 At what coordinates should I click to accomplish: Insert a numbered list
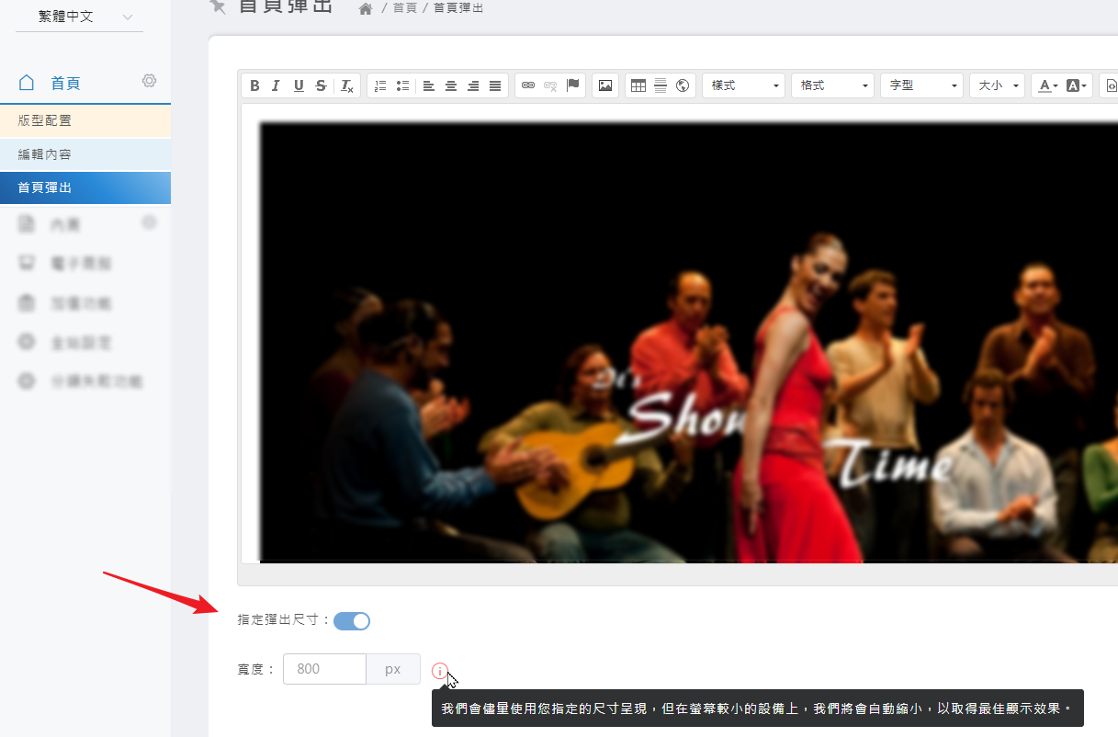380,85
